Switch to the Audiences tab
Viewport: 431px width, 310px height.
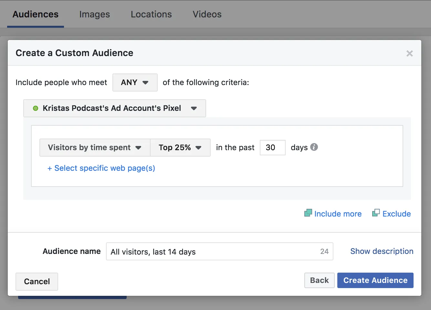36,14
